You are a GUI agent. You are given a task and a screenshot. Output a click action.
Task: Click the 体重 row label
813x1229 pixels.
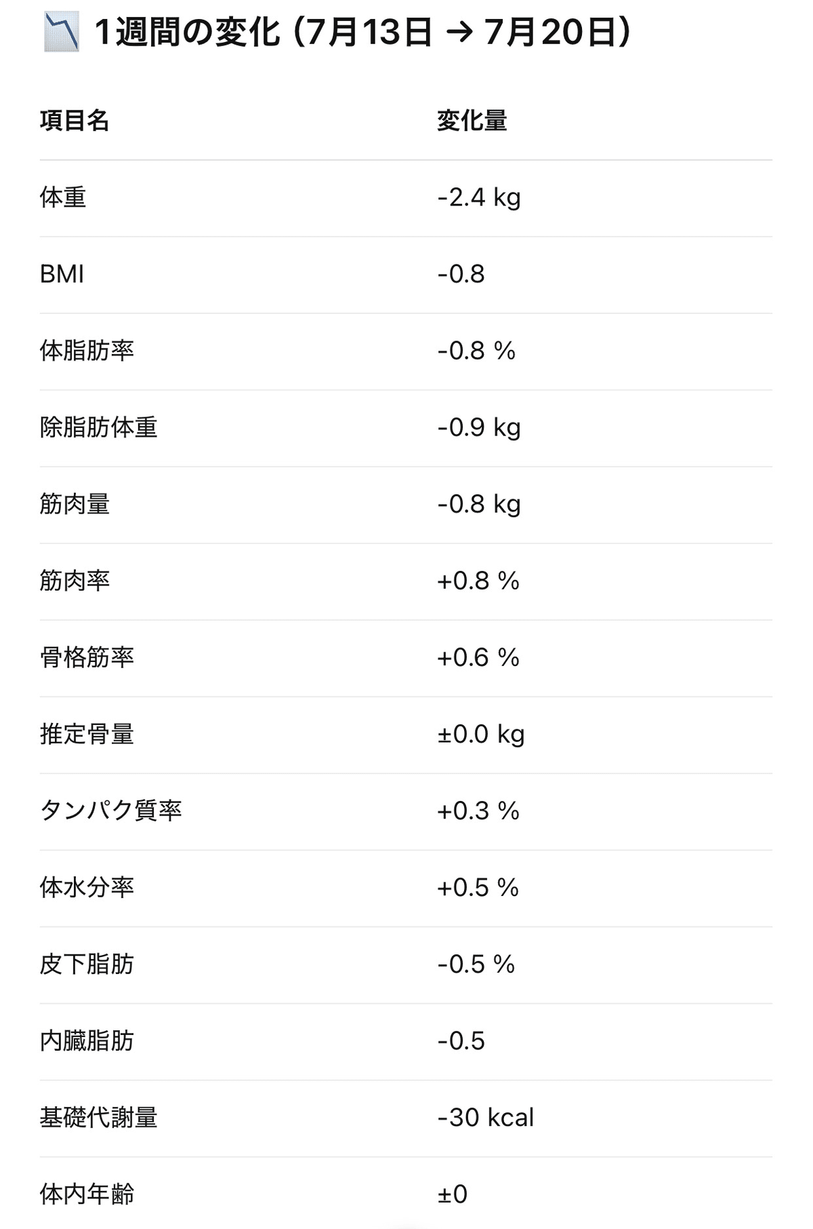click(x=63, y=197)
